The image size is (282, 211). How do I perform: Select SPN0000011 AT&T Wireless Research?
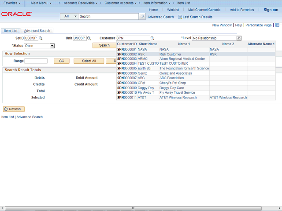196,98
